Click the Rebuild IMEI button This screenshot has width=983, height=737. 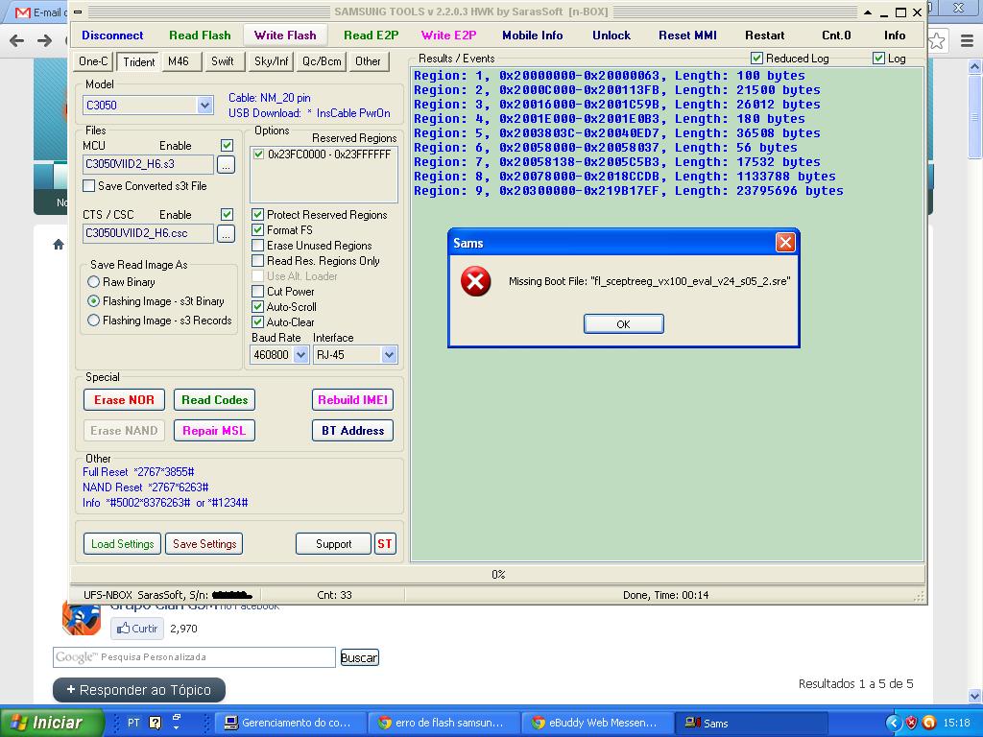coord(353,400)
